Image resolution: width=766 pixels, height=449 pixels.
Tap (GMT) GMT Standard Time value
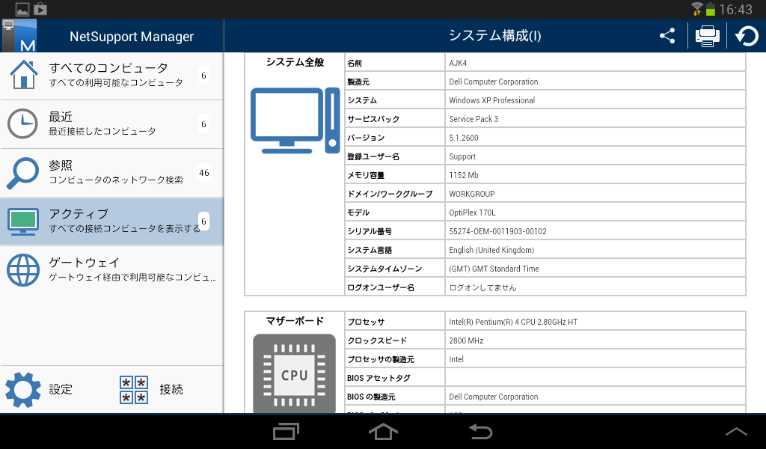point(494,269)
